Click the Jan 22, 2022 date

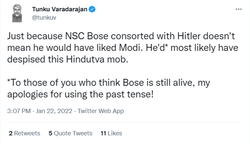tap(54, 111)
